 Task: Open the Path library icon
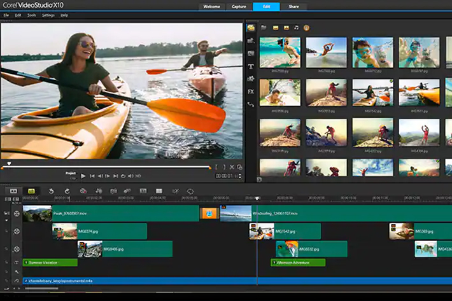(x=251, y=104)
